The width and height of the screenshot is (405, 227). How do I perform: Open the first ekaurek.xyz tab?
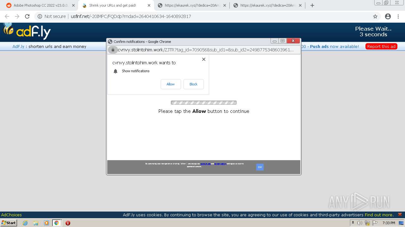[x=191, y=5]
